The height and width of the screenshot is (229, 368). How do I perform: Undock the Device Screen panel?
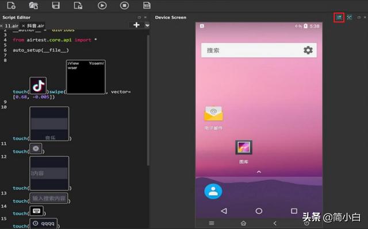pyautogui.click(x=359, y=17)
